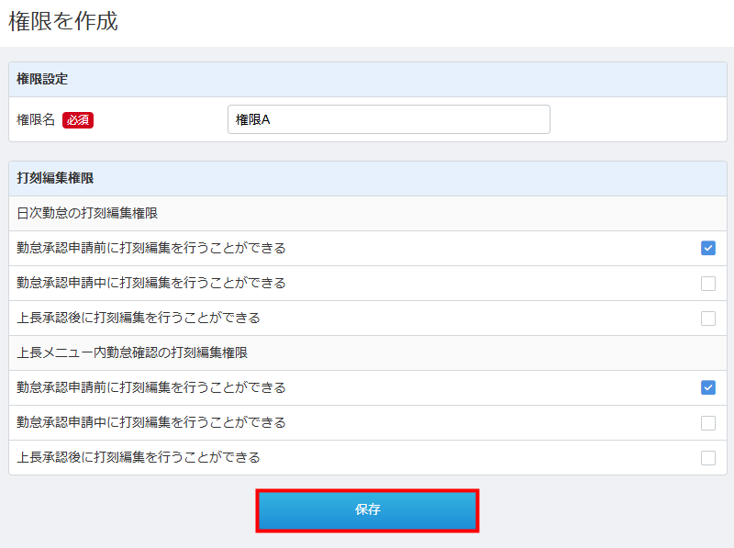Click the 権限を作成 page title
Viewport: 734px width, 548px height.
click(63, 22)
